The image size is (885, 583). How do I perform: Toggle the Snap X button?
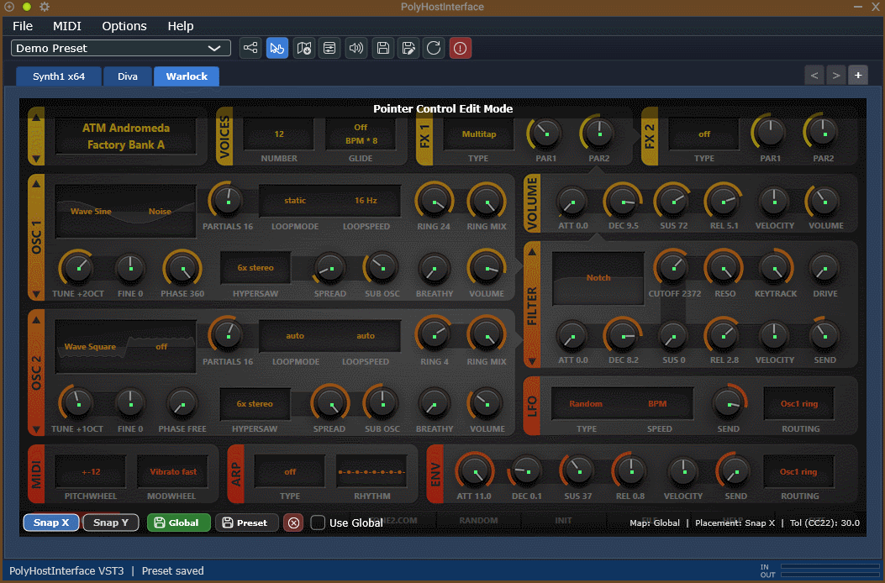(x=50, y=523)
